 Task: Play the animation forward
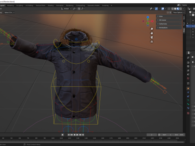(x=77, y=135)
